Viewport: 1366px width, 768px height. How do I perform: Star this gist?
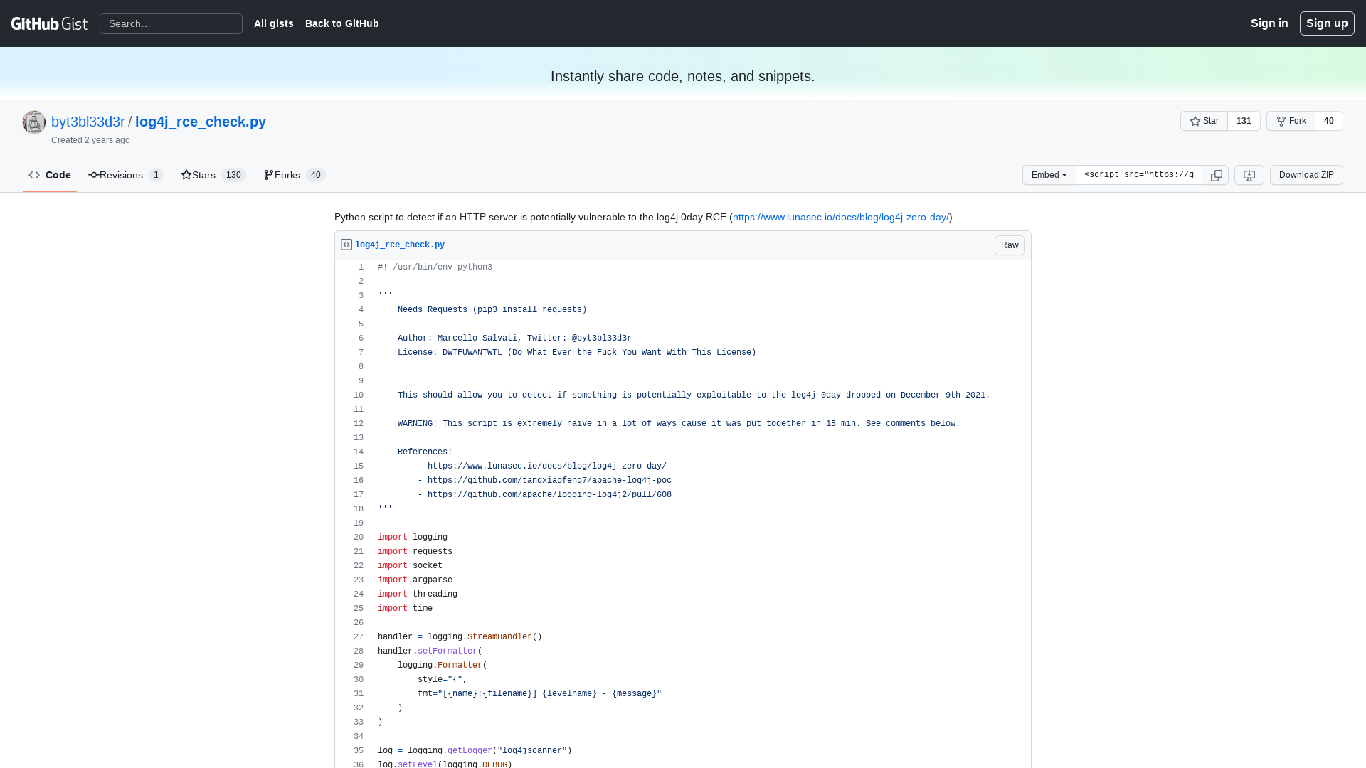pyautogui.click(x=1204, y=121)
